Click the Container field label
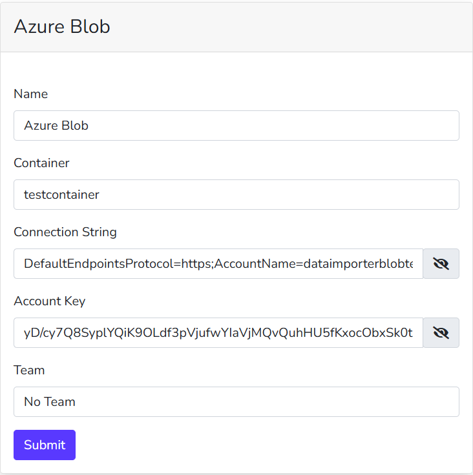 click(41, 163)
